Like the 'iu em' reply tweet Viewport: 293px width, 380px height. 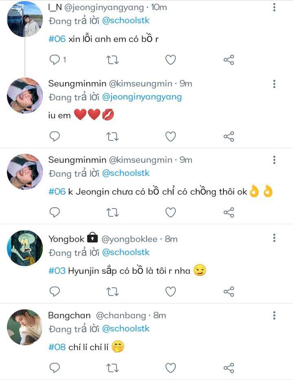[171, 136]
